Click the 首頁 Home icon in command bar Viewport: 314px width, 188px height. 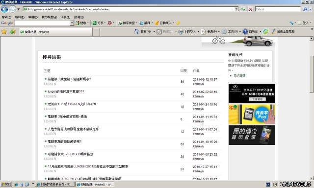pyautogui.click(x=137, y=31)
